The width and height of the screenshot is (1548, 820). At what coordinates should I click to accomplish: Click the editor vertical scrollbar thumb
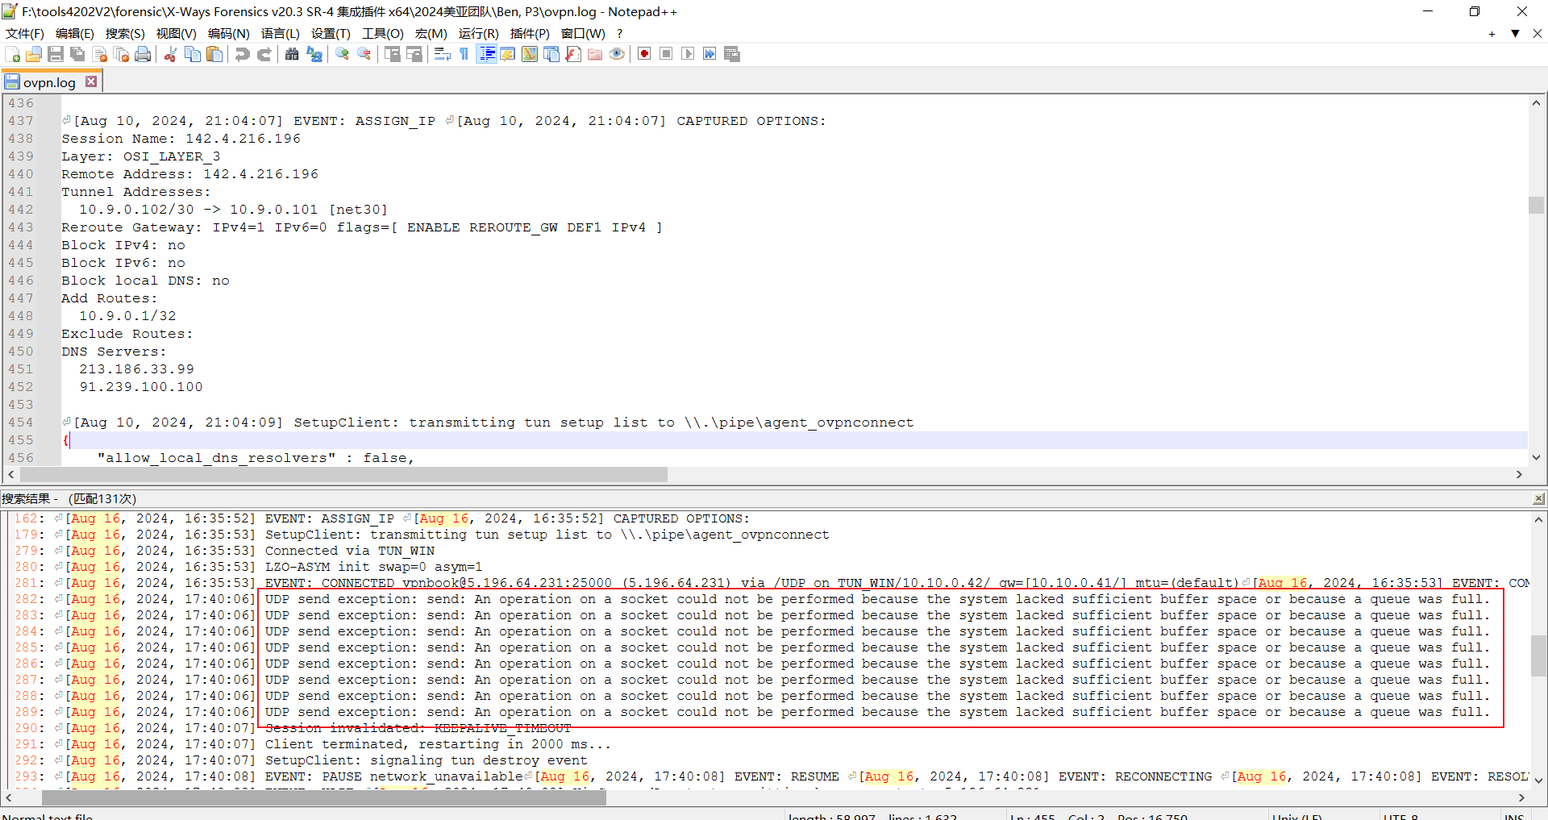click(x=1536, y=205)
